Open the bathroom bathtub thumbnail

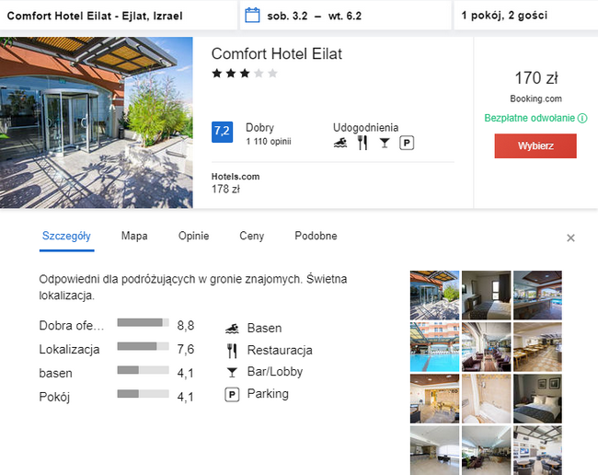tap(487, 399)
